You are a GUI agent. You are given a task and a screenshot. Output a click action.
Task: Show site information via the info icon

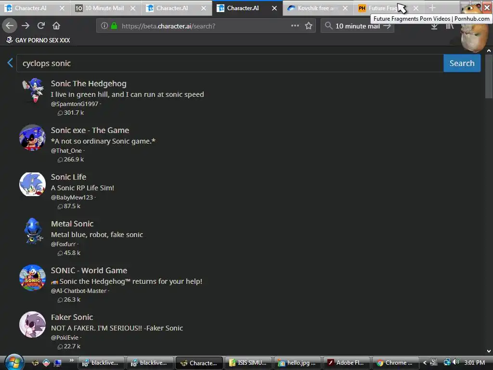tap(104, 26)
